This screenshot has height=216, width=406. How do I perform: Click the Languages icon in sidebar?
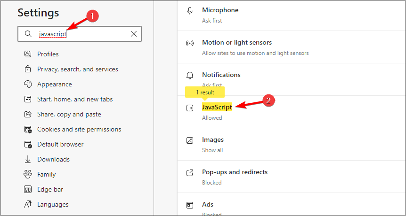coord(28,204)
